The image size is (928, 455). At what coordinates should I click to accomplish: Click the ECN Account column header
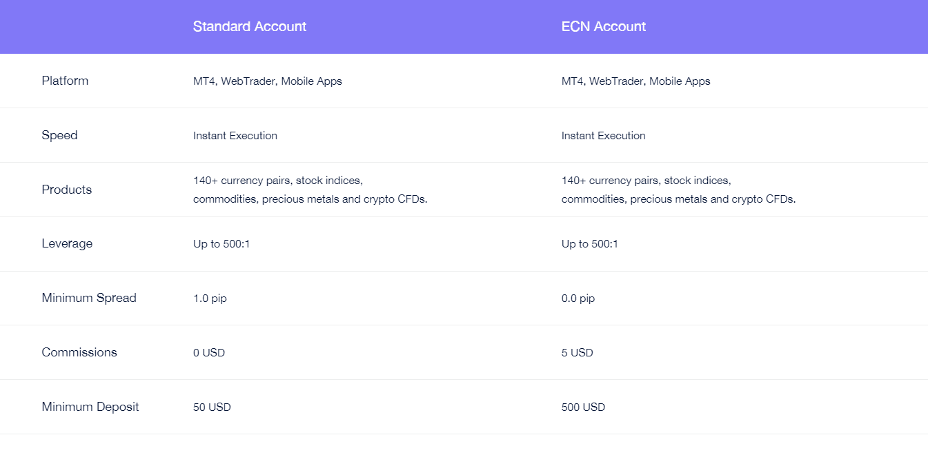pyautogui.click(x=604, y=27)
